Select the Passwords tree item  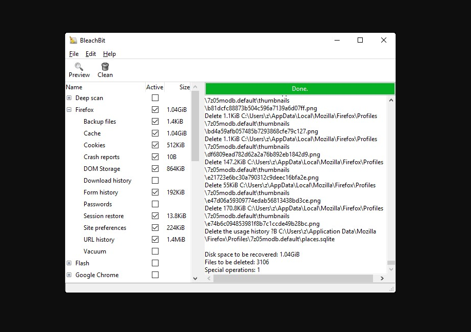click(97, 204)
